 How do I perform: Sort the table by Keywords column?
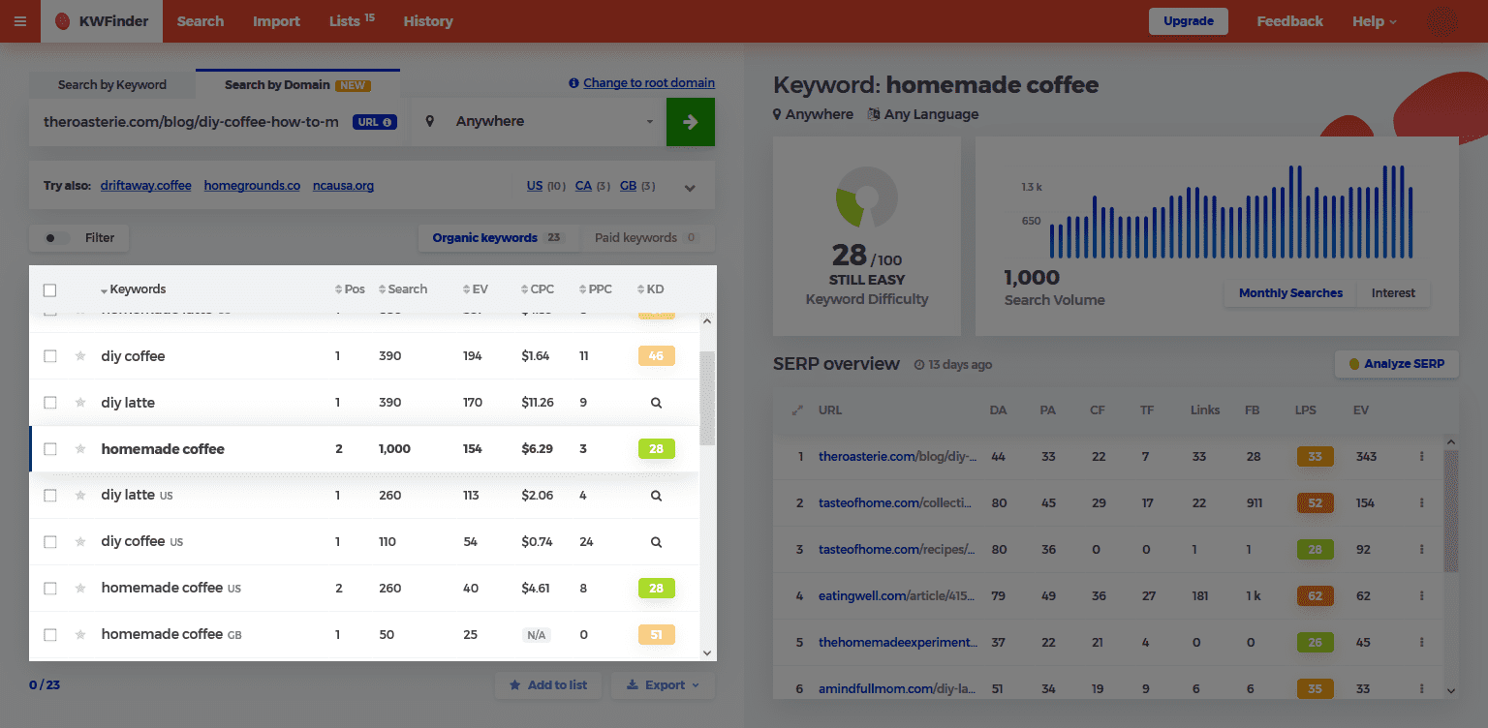tap(133, 289)
